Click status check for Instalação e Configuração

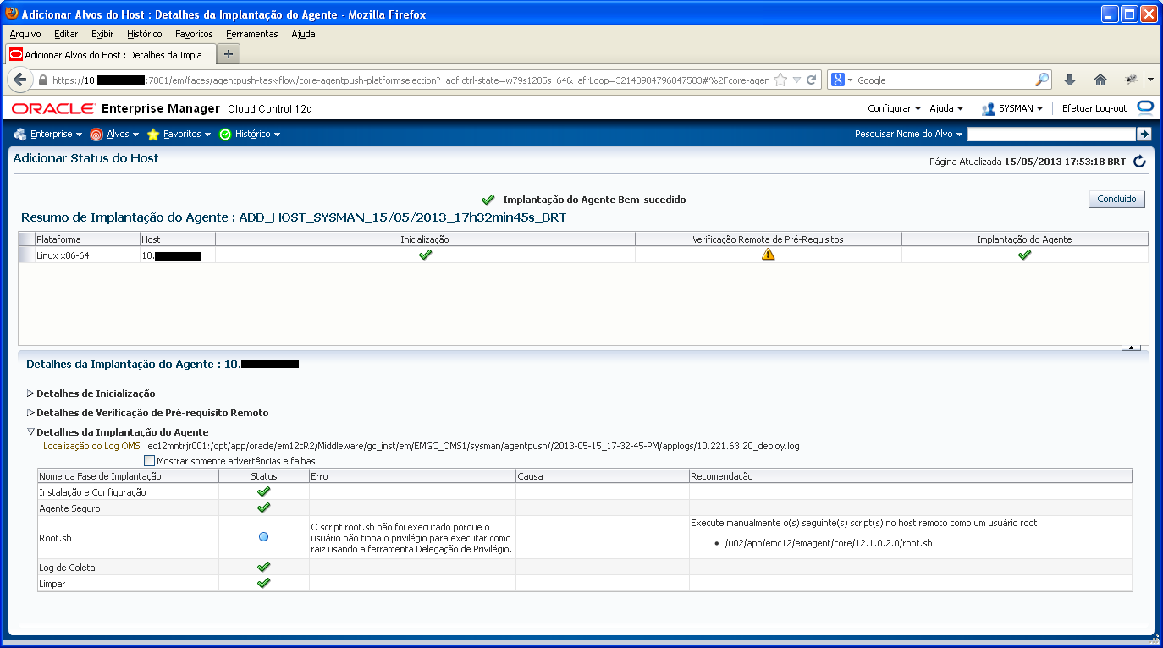263,491
